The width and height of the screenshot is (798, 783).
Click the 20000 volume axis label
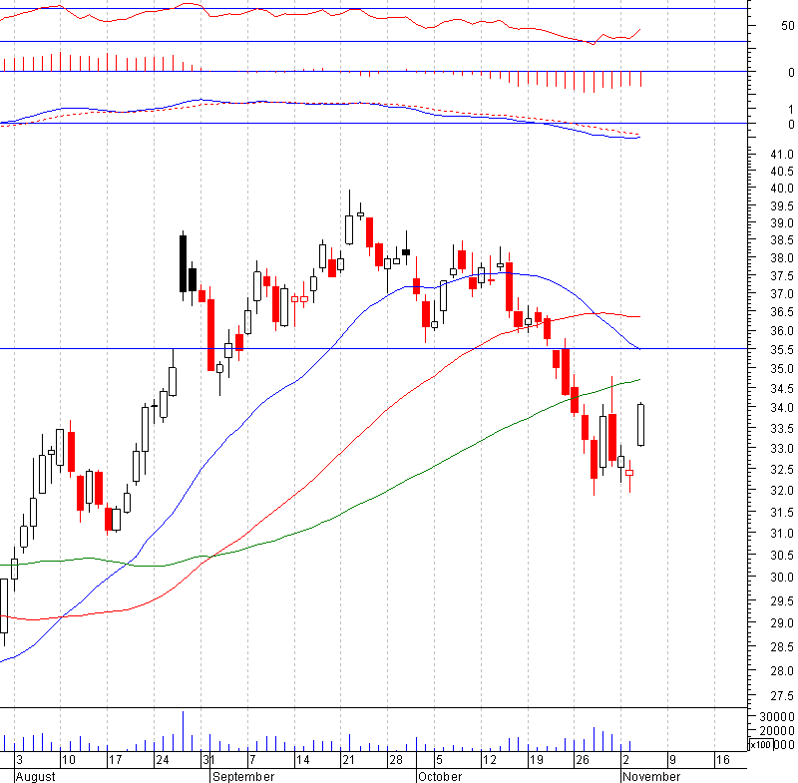[x=777, y=731]
